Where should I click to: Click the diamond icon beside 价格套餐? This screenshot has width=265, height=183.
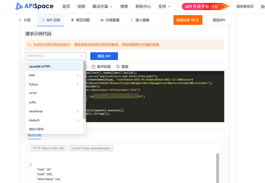(102, 20)
